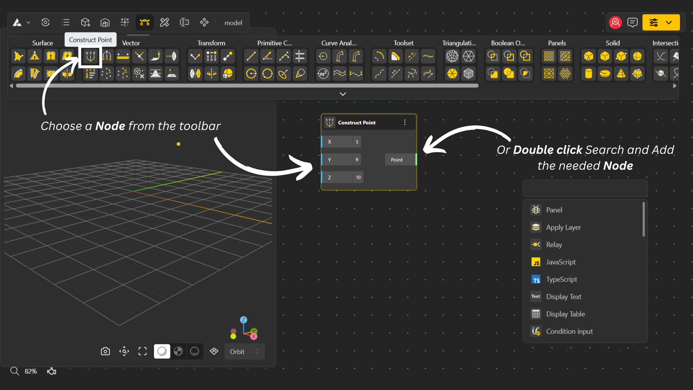Image resolution: width=693 pixels, height=390 pixels.
Task: Choose Display Table in node search list
Action: pyautogui.click(x=565, y=314)
